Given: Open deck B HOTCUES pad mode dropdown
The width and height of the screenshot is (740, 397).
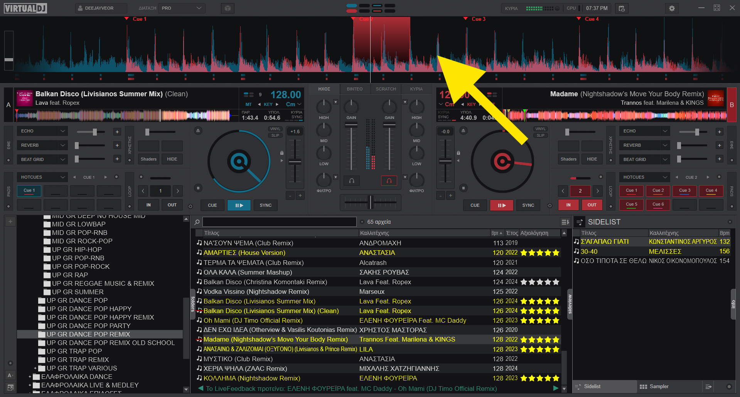Looking at the screenshot, I should click(645, 177).
